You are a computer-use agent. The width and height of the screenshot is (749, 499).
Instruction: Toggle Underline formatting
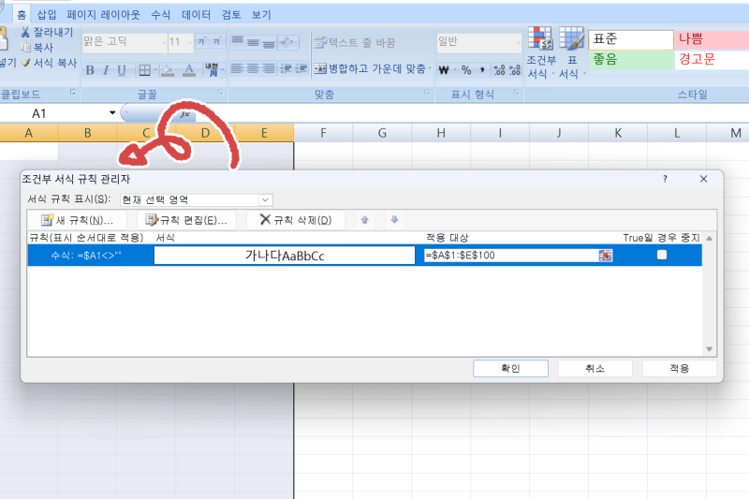click(x=122, y=70)
